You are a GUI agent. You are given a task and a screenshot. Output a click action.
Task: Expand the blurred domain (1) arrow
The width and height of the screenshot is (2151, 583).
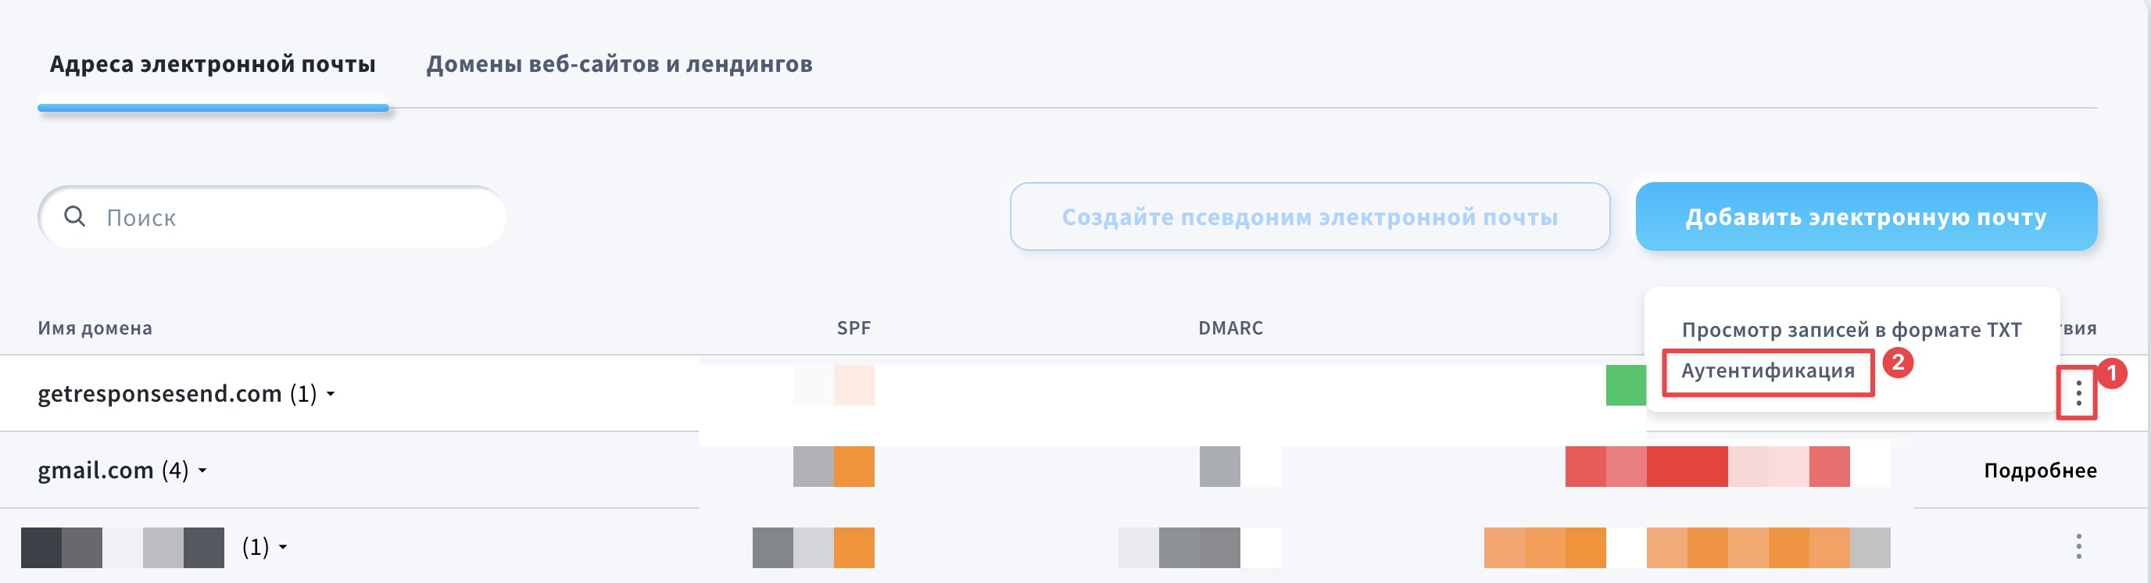coord(283,548)
